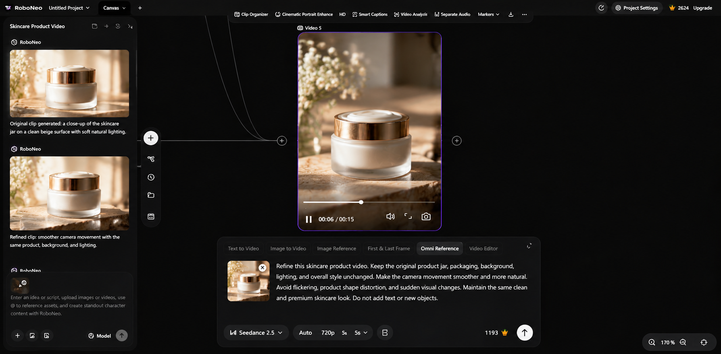Open the Clip Organizer tool
721x354 pixels.
[x=251, y=14]
